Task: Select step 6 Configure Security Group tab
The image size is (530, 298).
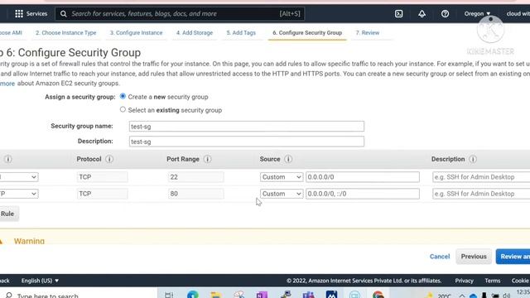Action: point(307,33)
